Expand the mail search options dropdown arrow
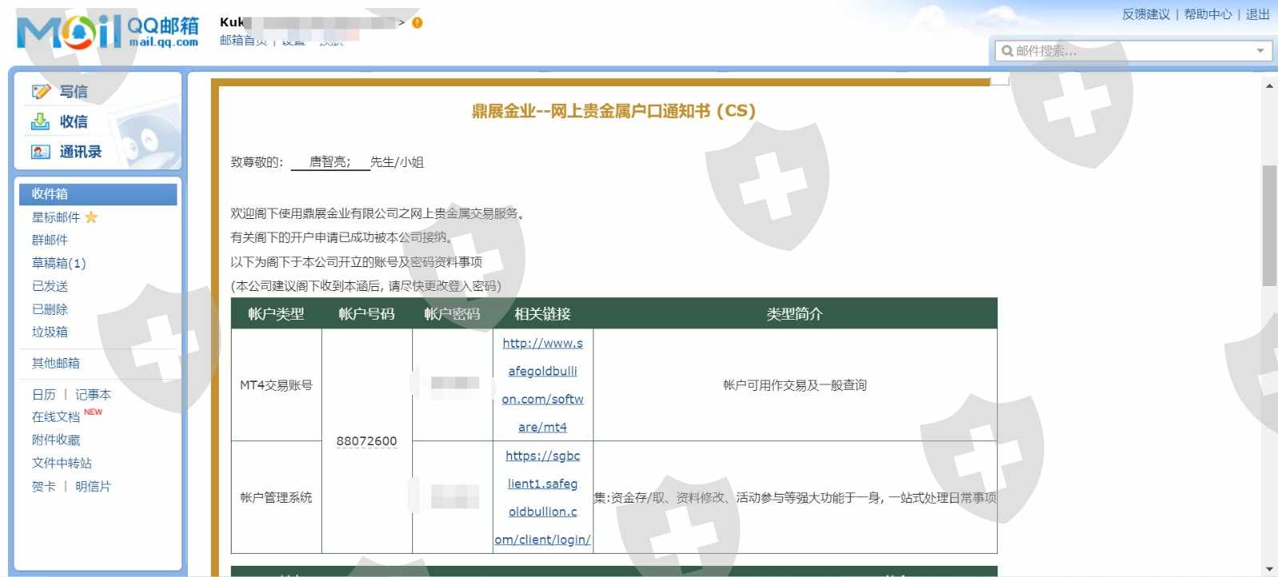1278x577 pixels. click(1260, 51)
